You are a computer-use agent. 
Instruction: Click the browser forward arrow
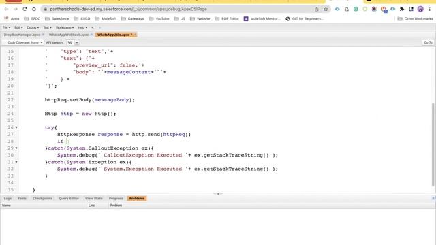coord(16,9)
